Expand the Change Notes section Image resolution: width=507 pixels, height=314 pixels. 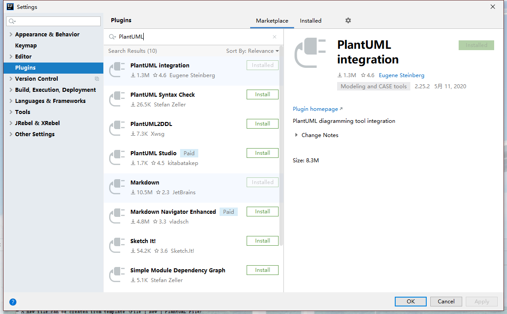click(x=296, y=135)
